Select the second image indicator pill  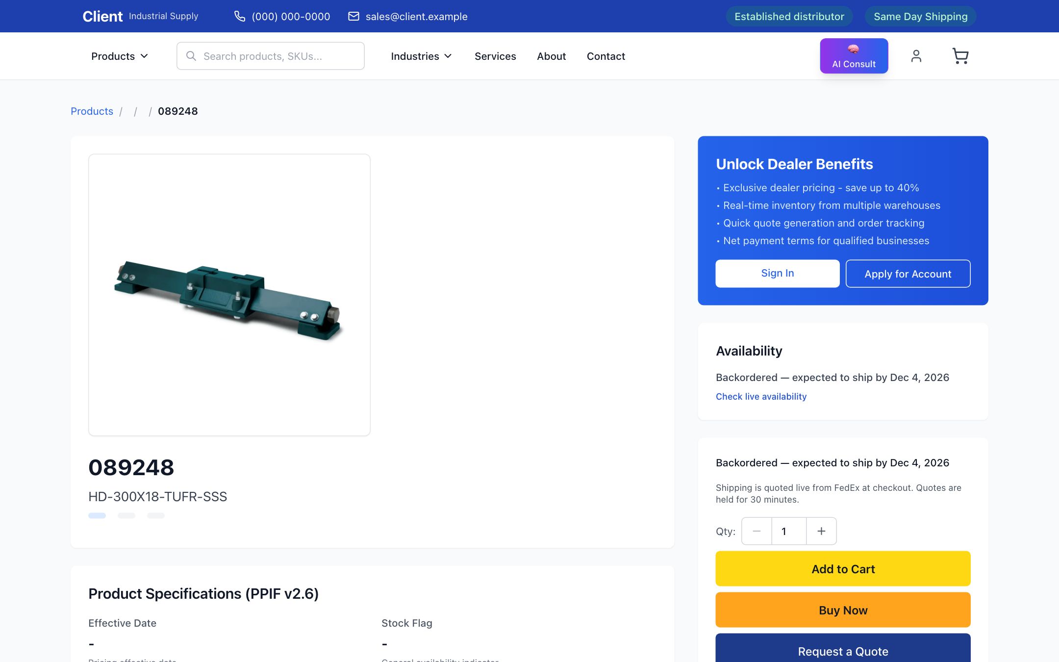pos(126,515)
